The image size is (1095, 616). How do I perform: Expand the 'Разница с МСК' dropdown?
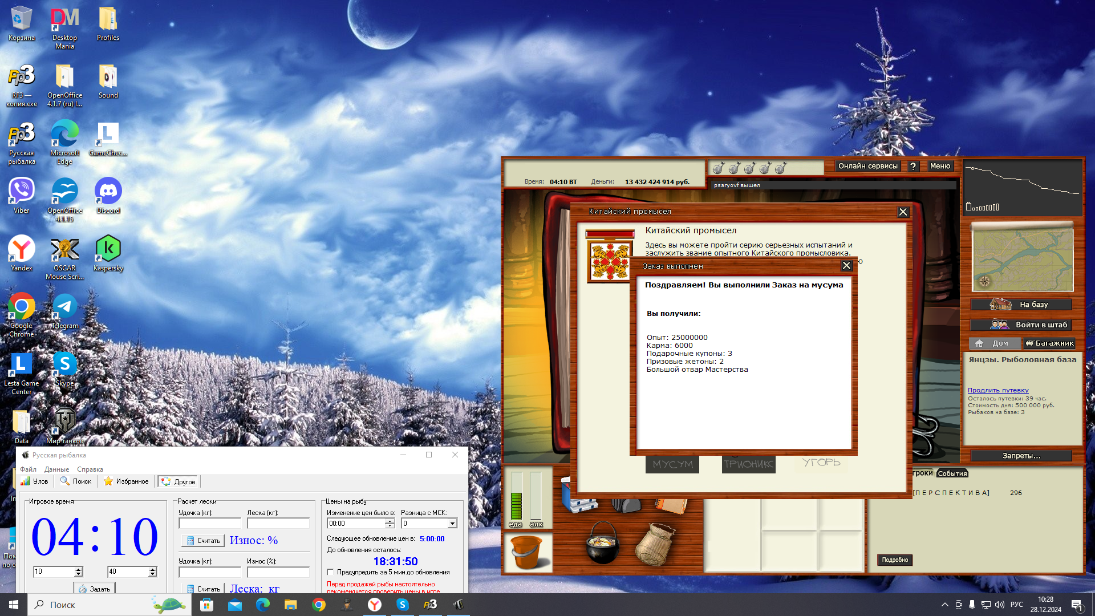[x=452, y=523]
